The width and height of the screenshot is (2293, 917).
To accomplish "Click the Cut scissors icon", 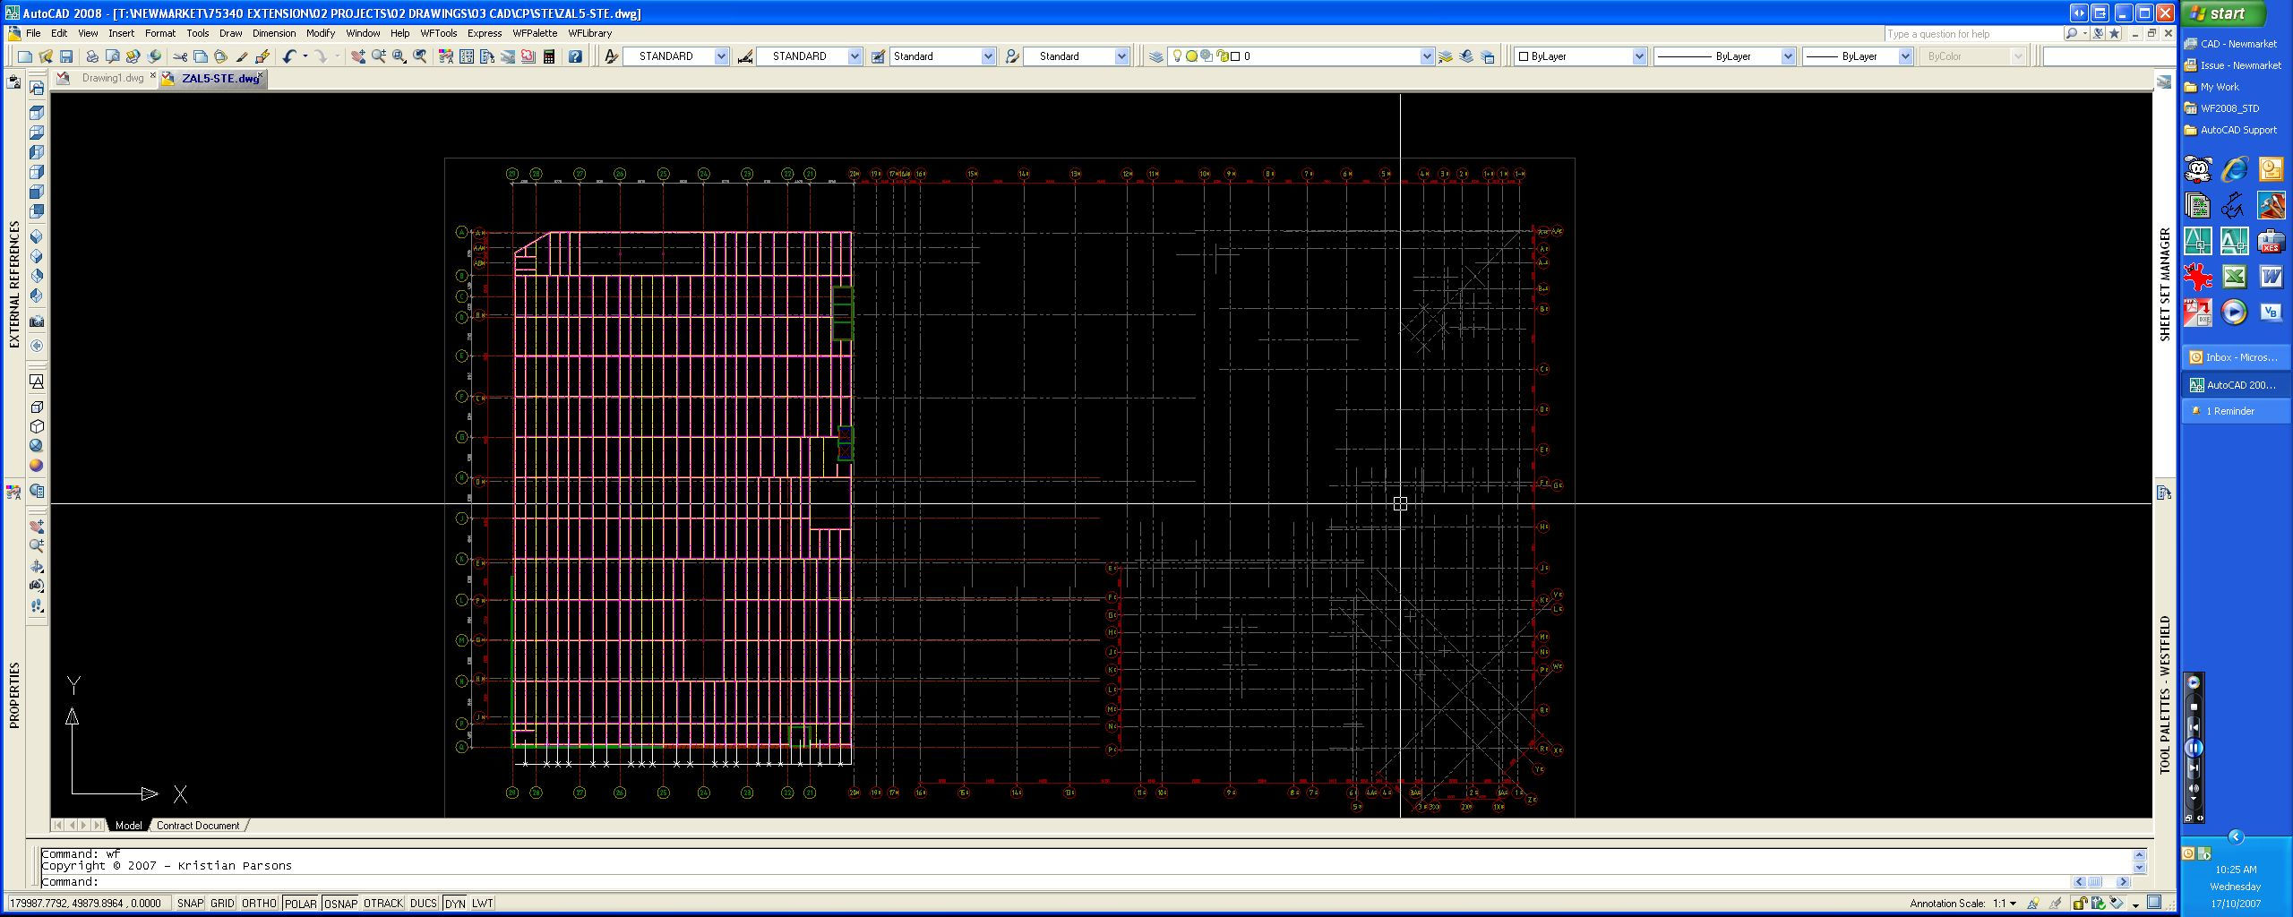I will coord(180,56).
